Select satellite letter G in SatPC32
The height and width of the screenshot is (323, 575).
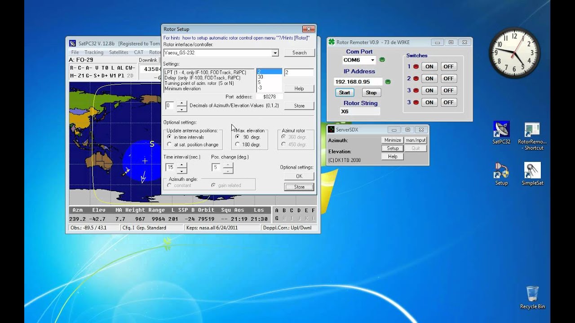[x=277, y=218]
